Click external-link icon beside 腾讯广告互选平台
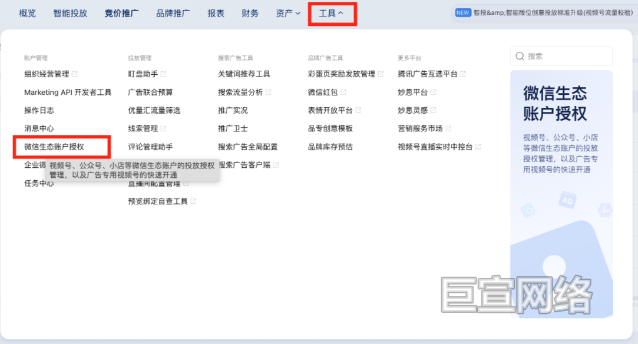The image size is (638, 344). pyautogui.click(x=463, y=74)
